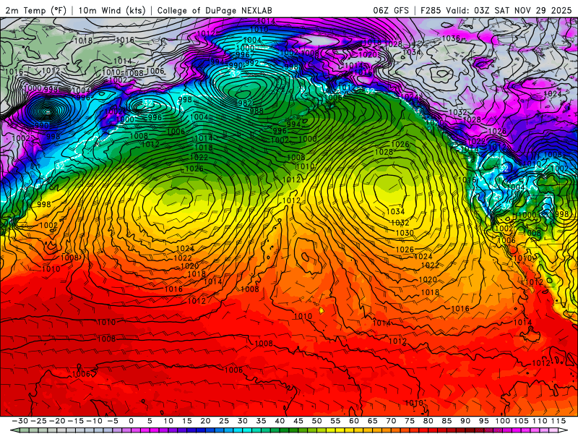Click the 50 label on temperature scale

click(316, 421)
